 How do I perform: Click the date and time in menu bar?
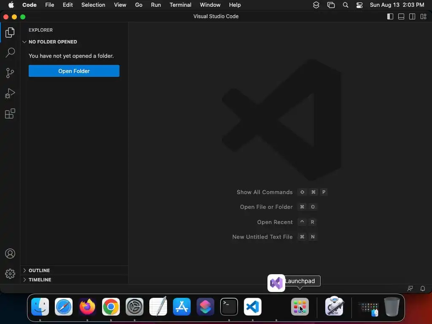397,5
